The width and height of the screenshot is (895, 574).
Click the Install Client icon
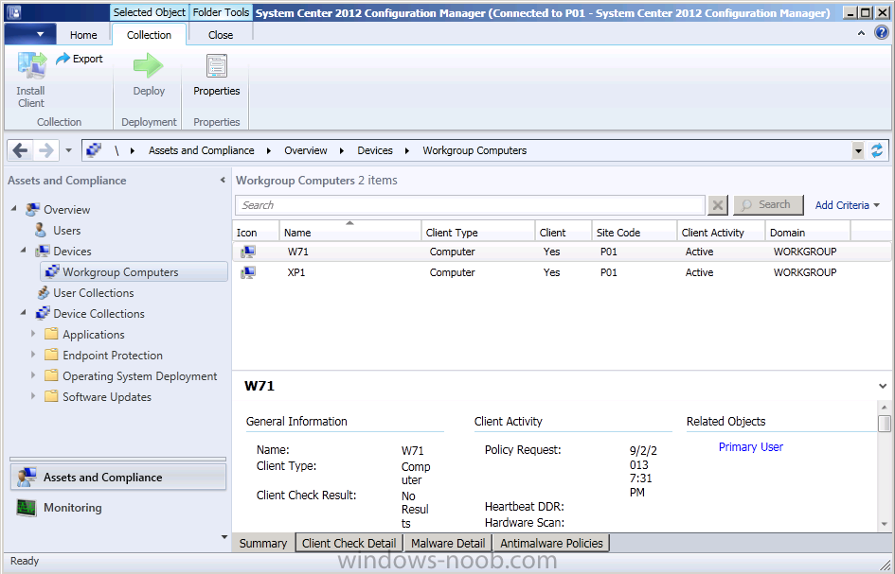click(x=32, y=66)
